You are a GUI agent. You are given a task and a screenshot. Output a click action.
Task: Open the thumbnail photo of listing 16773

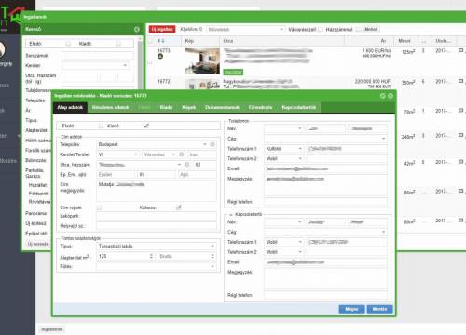(x=202, y=60)
